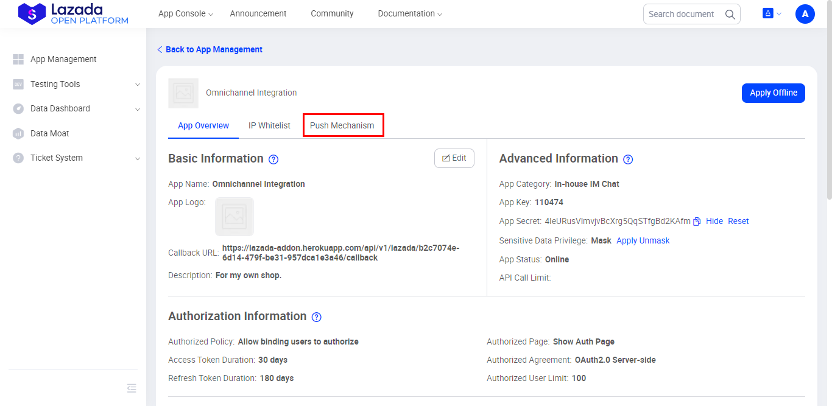Viewport: 832px width, 406px height.
Task: Click App Key value 110474
Action: (549, 202)
